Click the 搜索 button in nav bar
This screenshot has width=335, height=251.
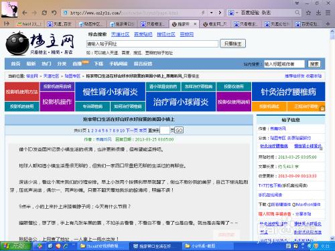coord(314,64)
